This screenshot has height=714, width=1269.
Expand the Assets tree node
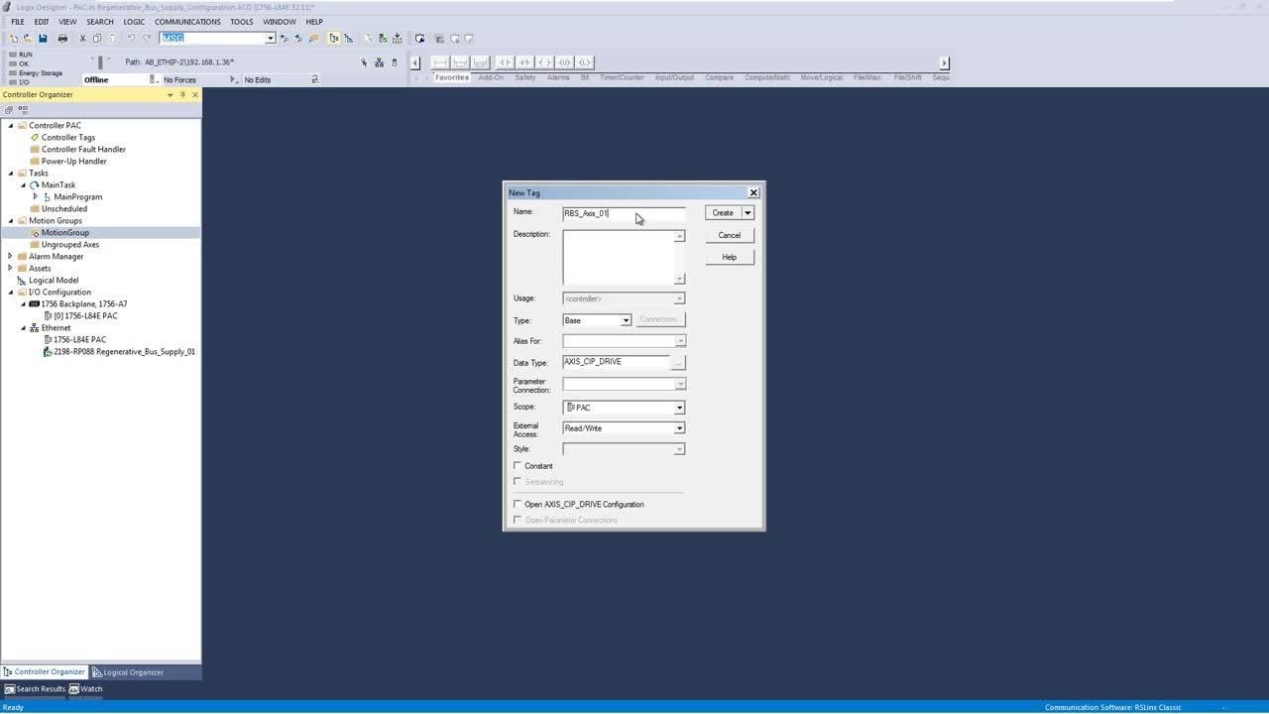pos(11,269)
